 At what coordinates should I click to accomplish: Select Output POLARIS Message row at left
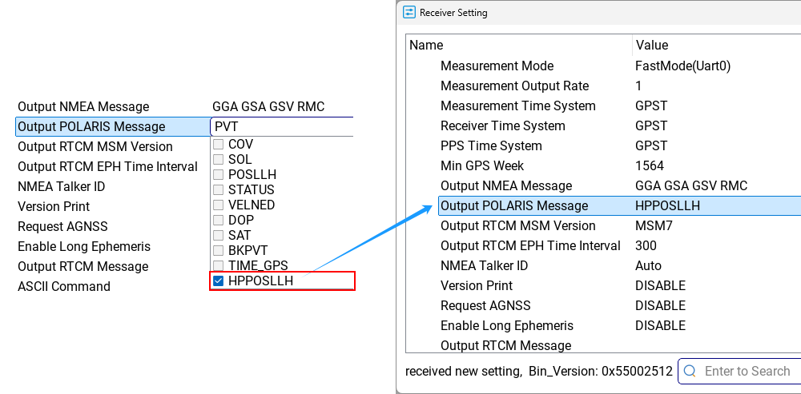(113, 126)
